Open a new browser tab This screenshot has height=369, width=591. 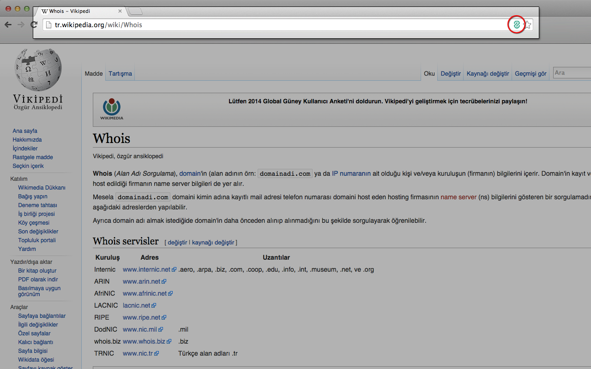134,11
